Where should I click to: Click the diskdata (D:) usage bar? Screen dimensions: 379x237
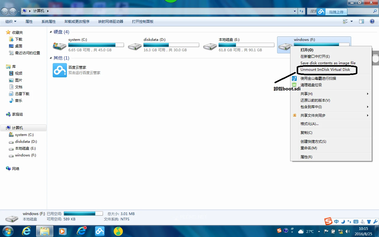171,45
